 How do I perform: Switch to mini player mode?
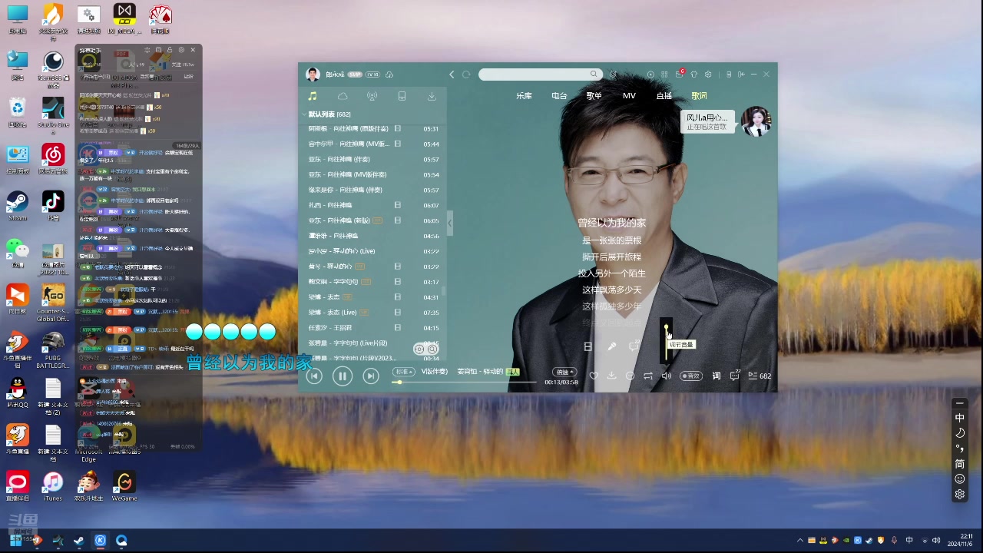click(x=729, y=75)
